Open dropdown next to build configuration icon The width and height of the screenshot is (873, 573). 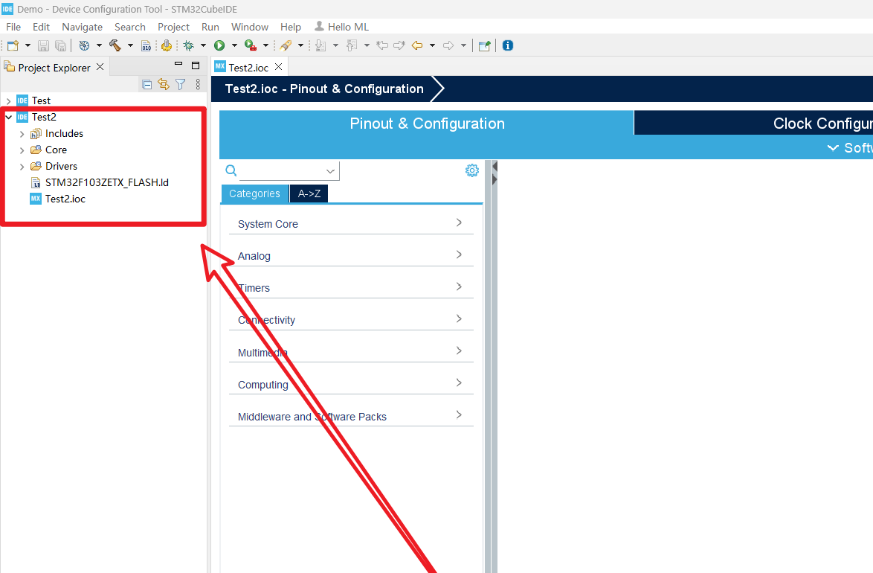point(99,45)
